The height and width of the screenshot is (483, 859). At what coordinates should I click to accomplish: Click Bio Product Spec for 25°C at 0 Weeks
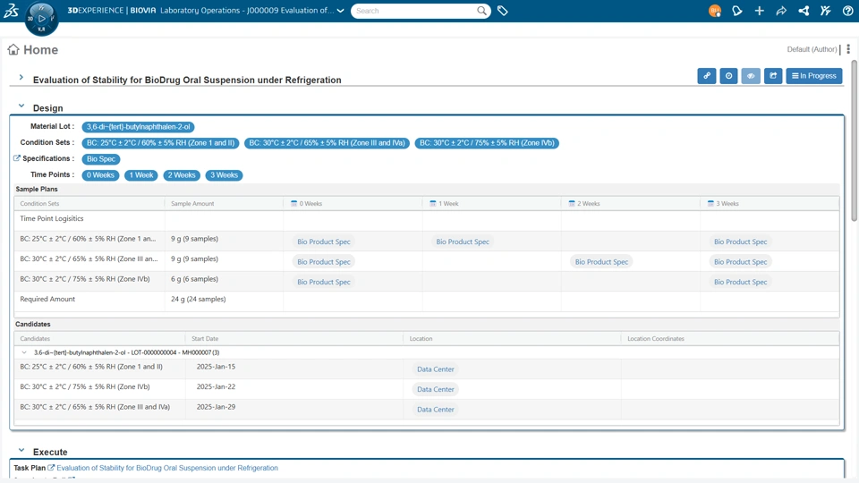[324, 241]
